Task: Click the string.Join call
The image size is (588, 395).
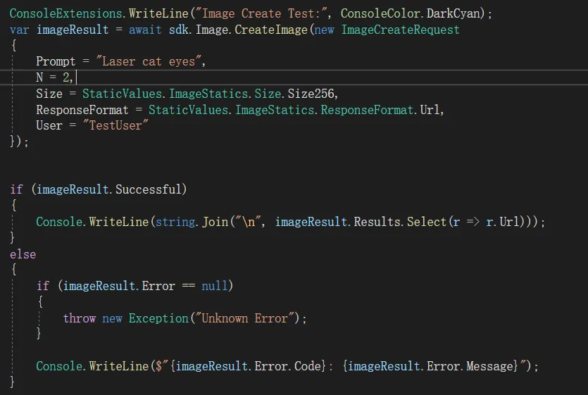Action: (x=192, y=222)
